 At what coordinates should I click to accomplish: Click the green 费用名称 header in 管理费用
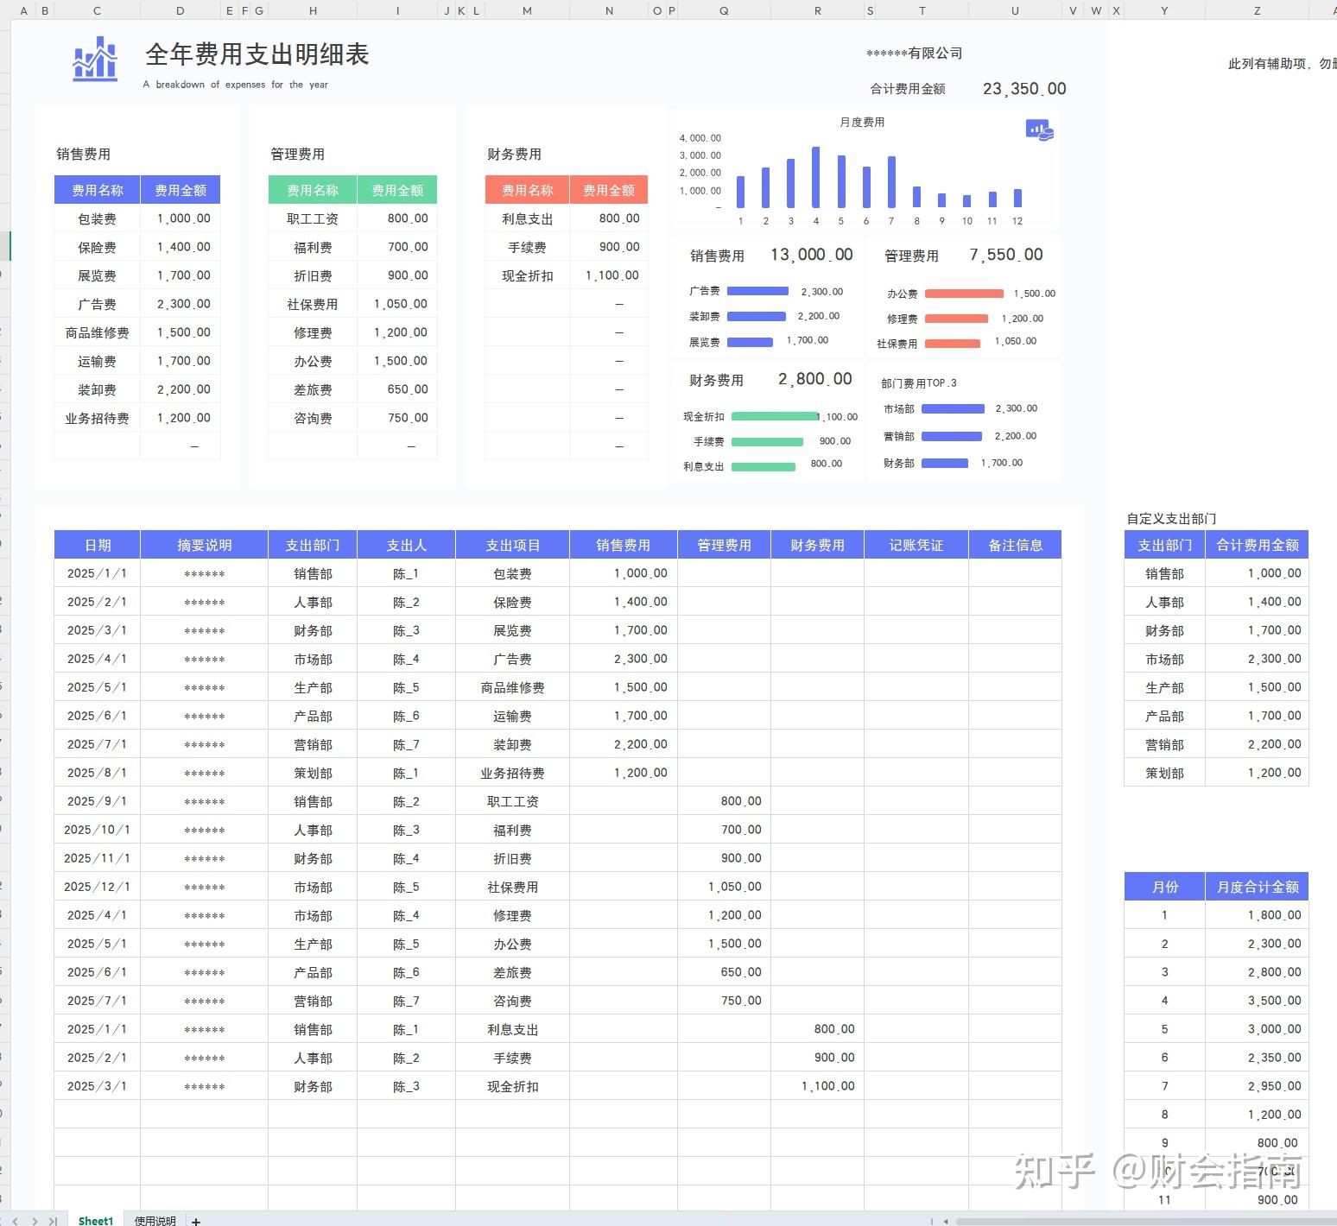313,190
